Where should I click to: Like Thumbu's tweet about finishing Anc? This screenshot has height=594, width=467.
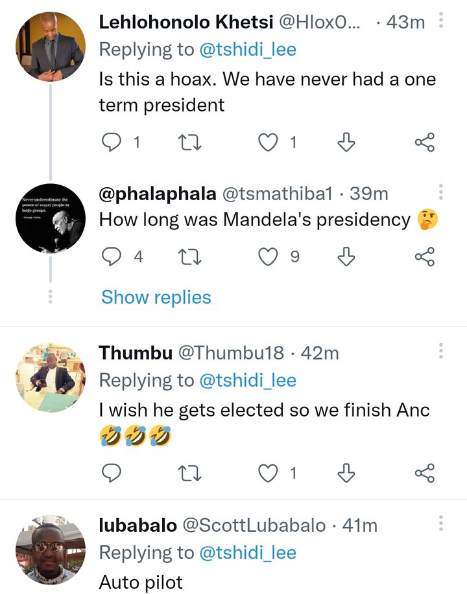pos(268,474)
